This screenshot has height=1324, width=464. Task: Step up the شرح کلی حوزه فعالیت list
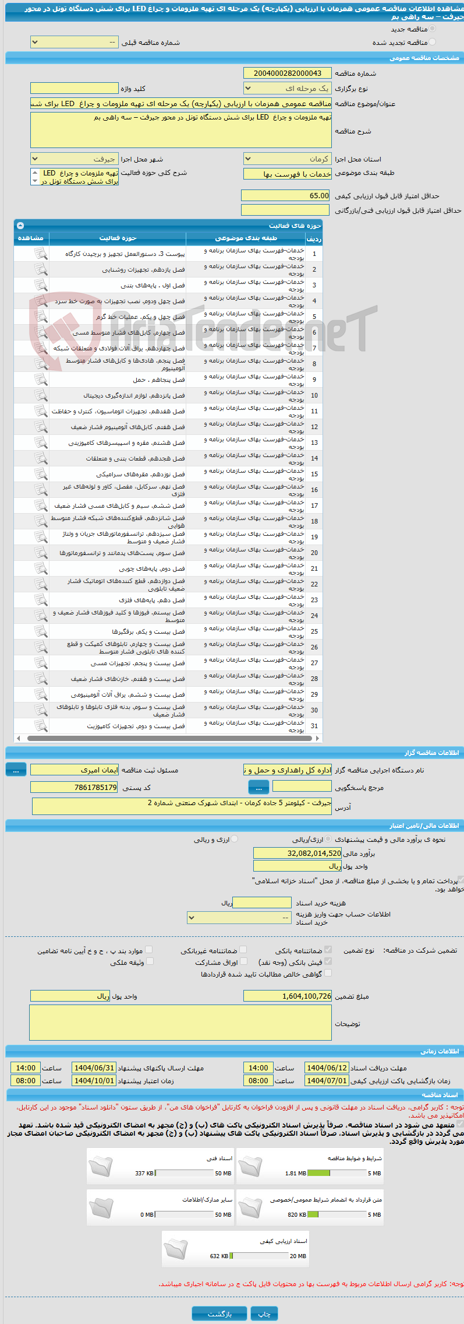point(35,173)
